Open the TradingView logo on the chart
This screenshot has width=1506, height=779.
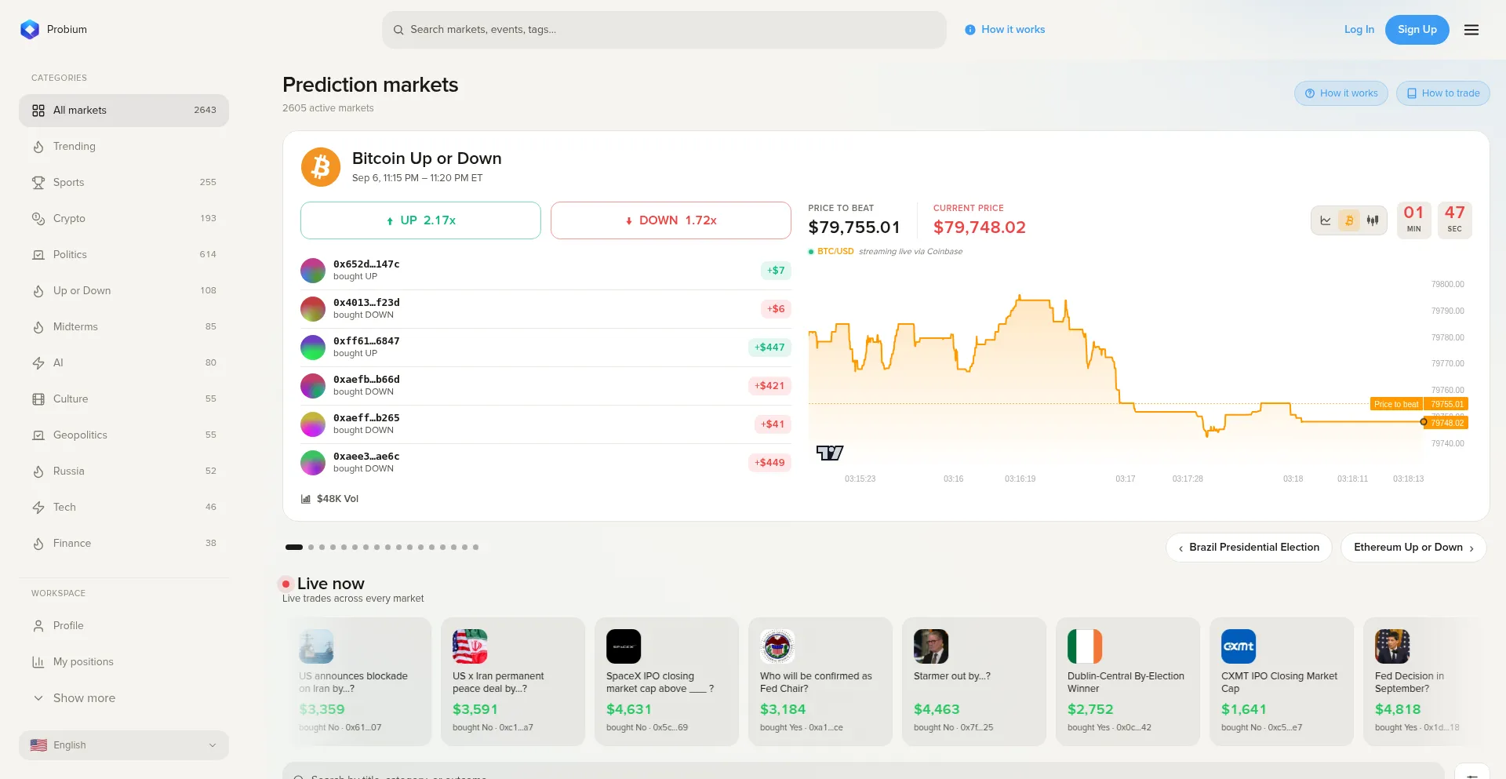pos(829,453)
